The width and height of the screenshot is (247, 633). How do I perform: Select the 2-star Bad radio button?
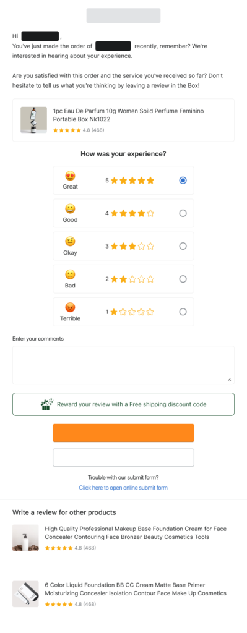[183, 279]
